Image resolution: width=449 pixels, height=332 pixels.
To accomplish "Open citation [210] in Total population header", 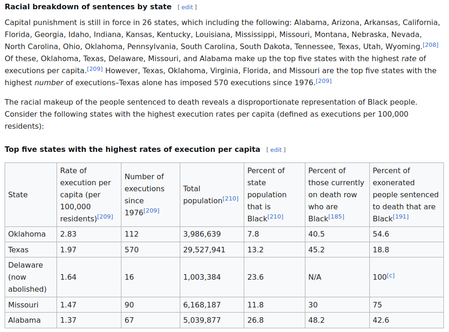I will coord(230,199).
